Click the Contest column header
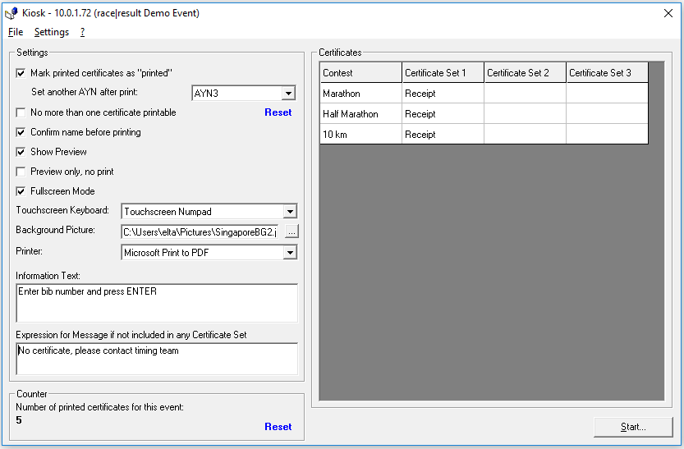The height and width of the screenshot is (449, 684). (360, 73)
